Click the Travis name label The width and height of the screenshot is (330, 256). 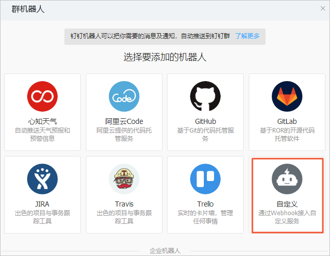point(124,204)
